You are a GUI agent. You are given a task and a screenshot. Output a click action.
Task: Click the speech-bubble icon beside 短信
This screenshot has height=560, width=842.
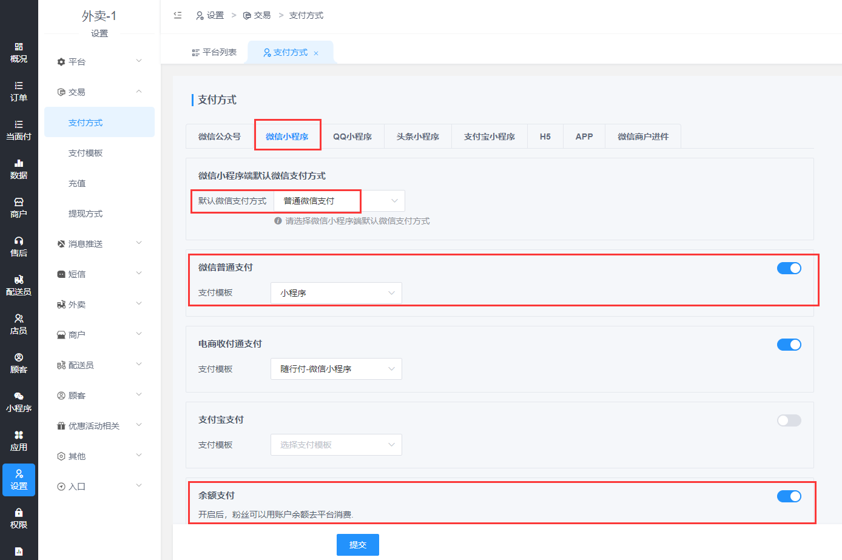click(61, 274)
